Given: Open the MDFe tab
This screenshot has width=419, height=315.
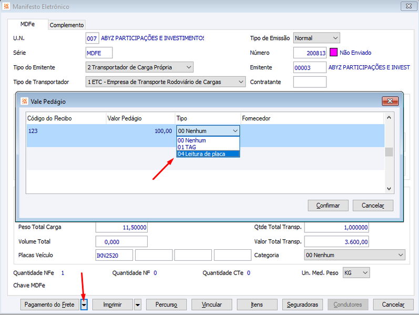Looking at the screenshot, I should click(28, 24).
